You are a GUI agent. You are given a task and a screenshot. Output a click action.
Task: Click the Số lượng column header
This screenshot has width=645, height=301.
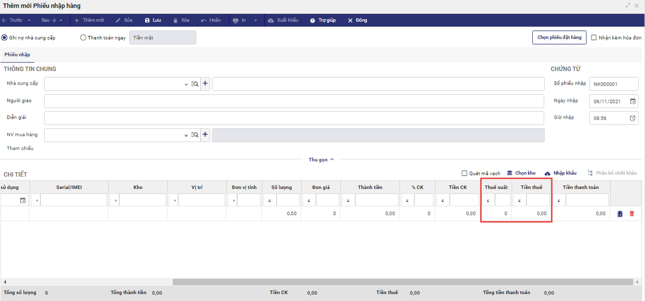(x=281, y=187)
